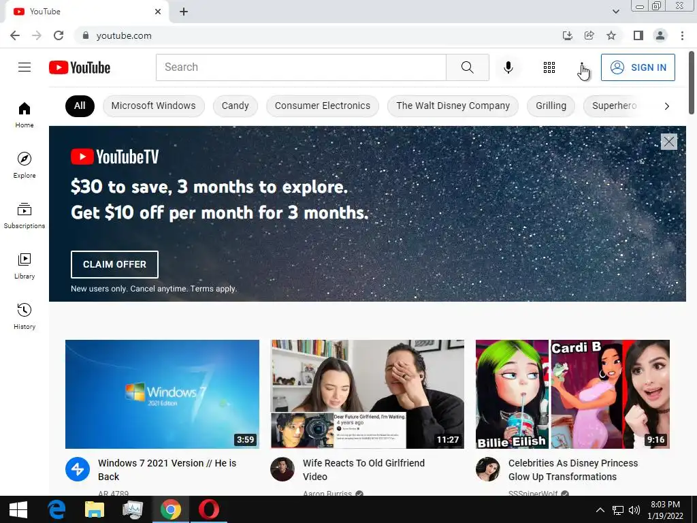Share this page from the address bar
Image resolution: width=697 pixels, height=523 pixels.
click(x=589, y=35)
